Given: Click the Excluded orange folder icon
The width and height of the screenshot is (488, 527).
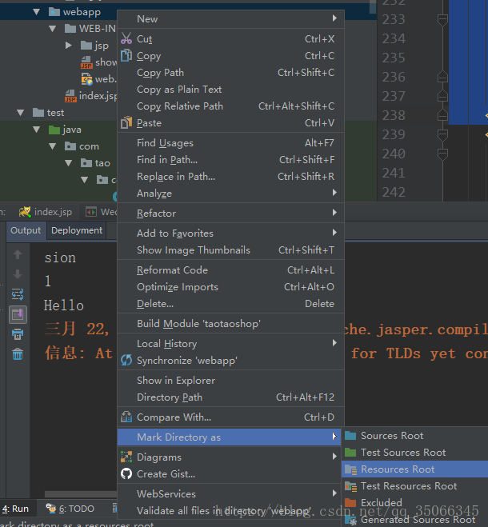Looking at the screenshot, I should (350, 503).
